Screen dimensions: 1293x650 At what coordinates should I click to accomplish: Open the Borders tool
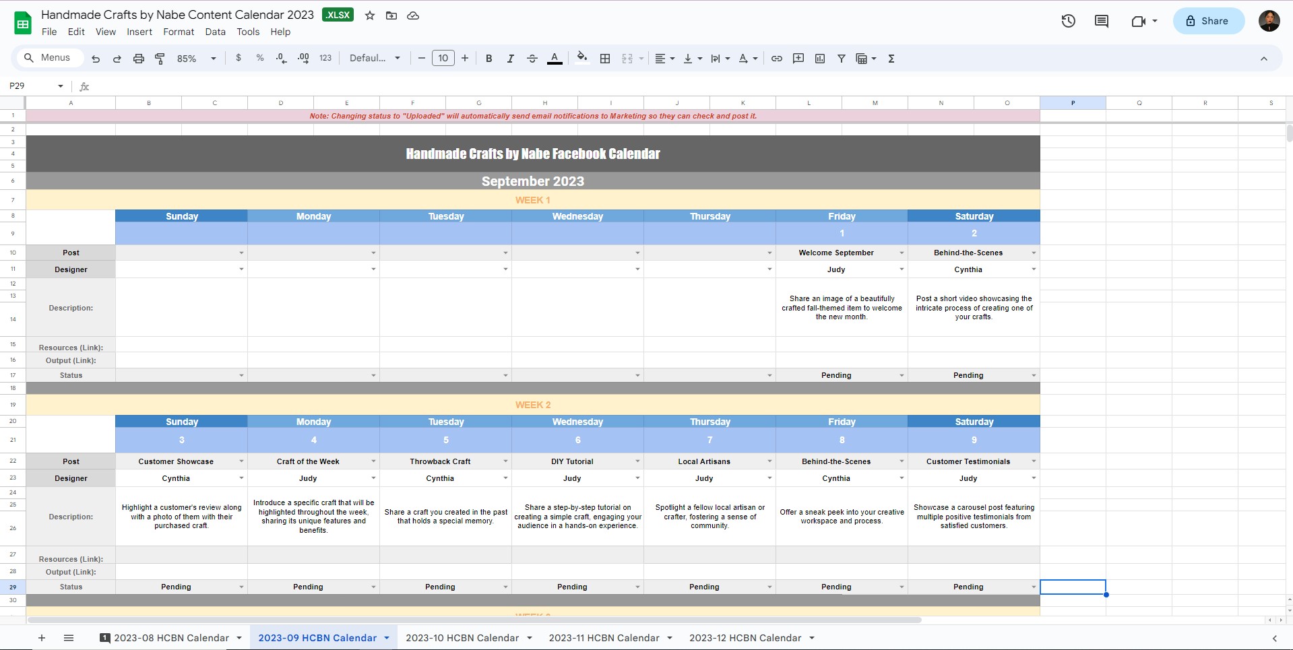click(x=605, y=59)
